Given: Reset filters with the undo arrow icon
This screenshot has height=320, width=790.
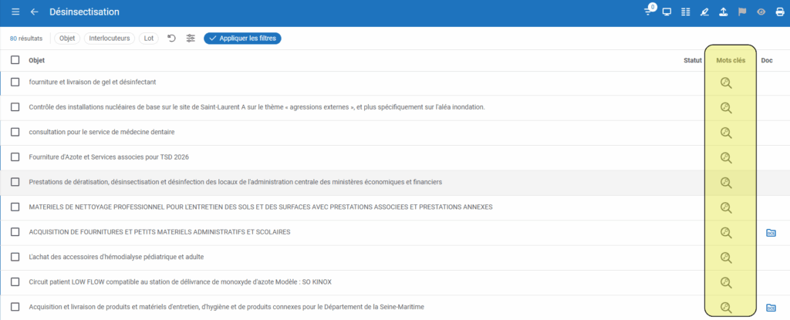Looking at the screenshot, I should tap(171, 39).
